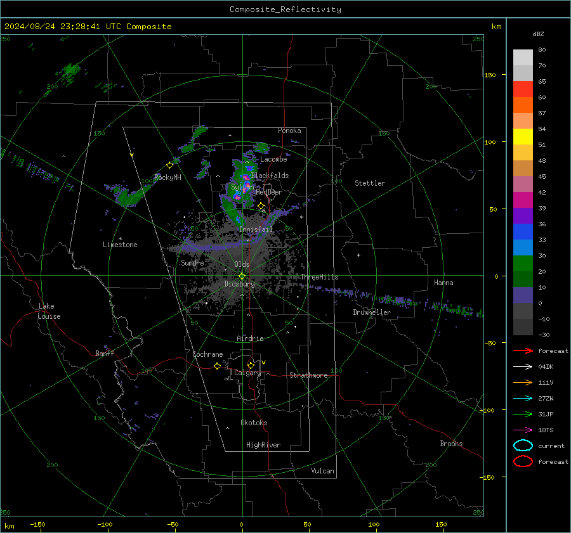Click the HighRiver city label
The width and height of the screenshot is (571, 533).
coord(263,445)
